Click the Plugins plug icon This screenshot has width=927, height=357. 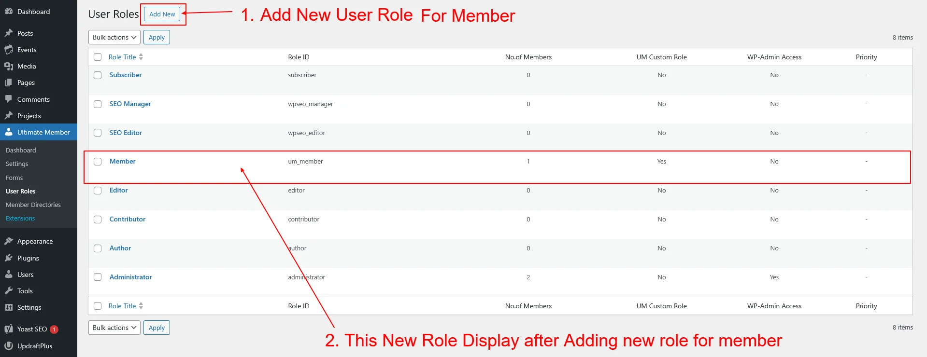(9, 258)
